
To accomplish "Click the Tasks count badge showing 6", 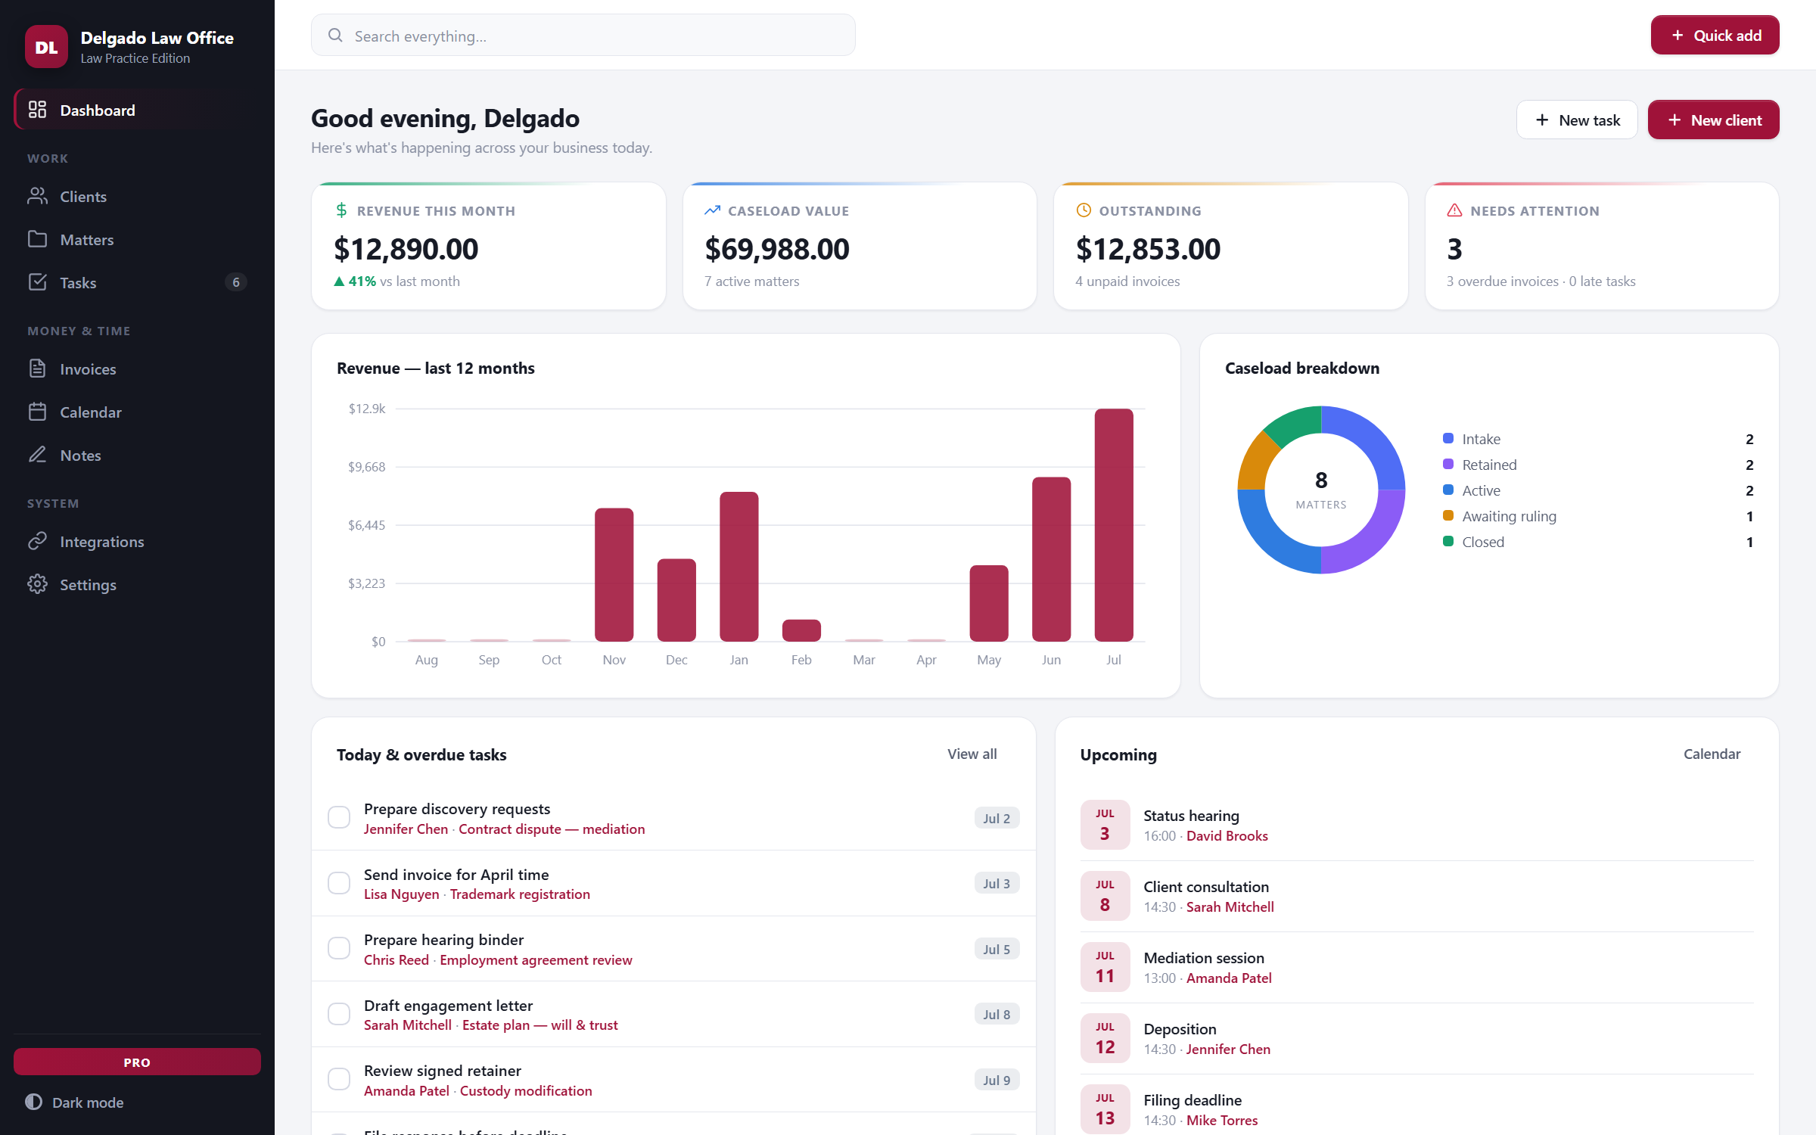I will [236, 282].
